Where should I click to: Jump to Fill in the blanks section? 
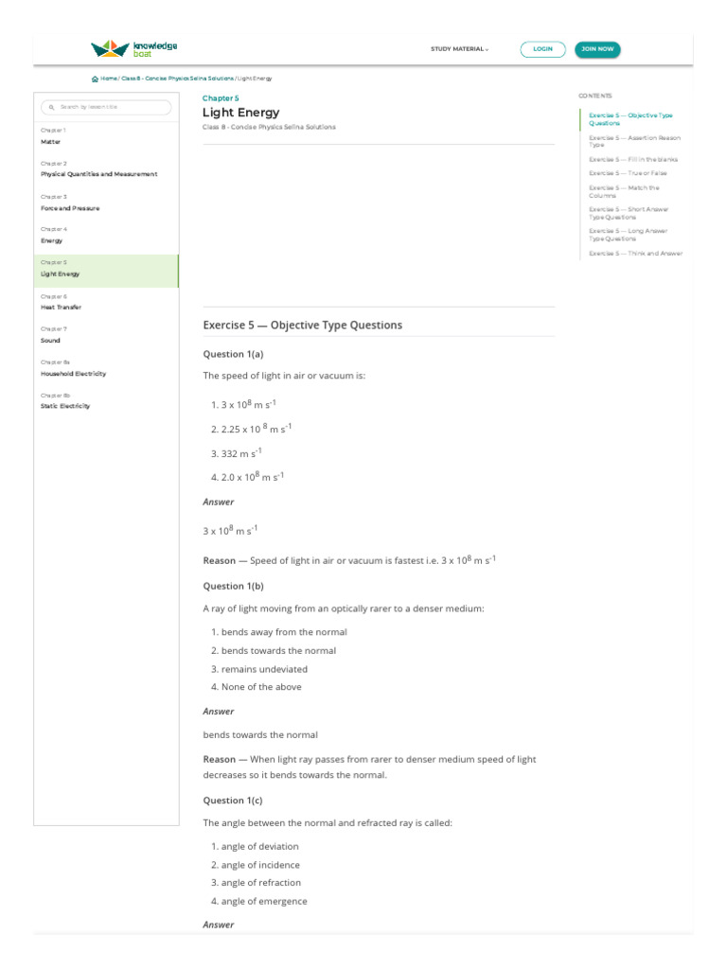pyautogui.click(x=632, y=159)
